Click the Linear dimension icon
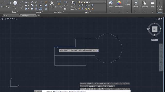The width and height of the screenshot is (165, 92). (x=65, y=2)
